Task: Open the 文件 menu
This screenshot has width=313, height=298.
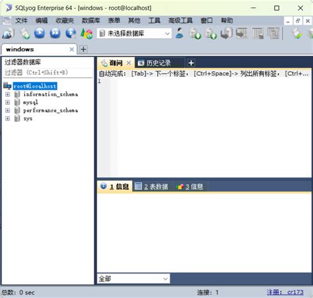Action: point(22,20)
